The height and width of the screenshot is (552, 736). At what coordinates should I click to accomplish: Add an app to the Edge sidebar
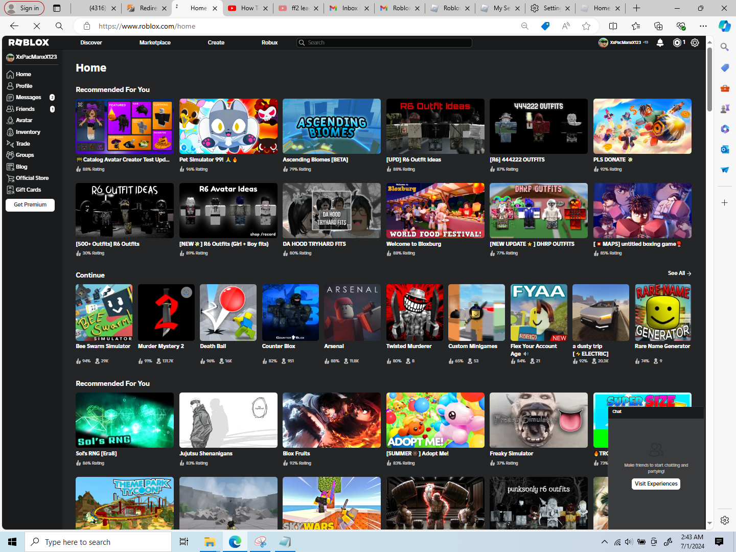[725, 203]
